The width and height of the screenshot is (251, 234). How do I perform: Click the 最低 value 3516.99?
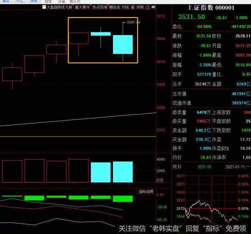coord(243,65)
